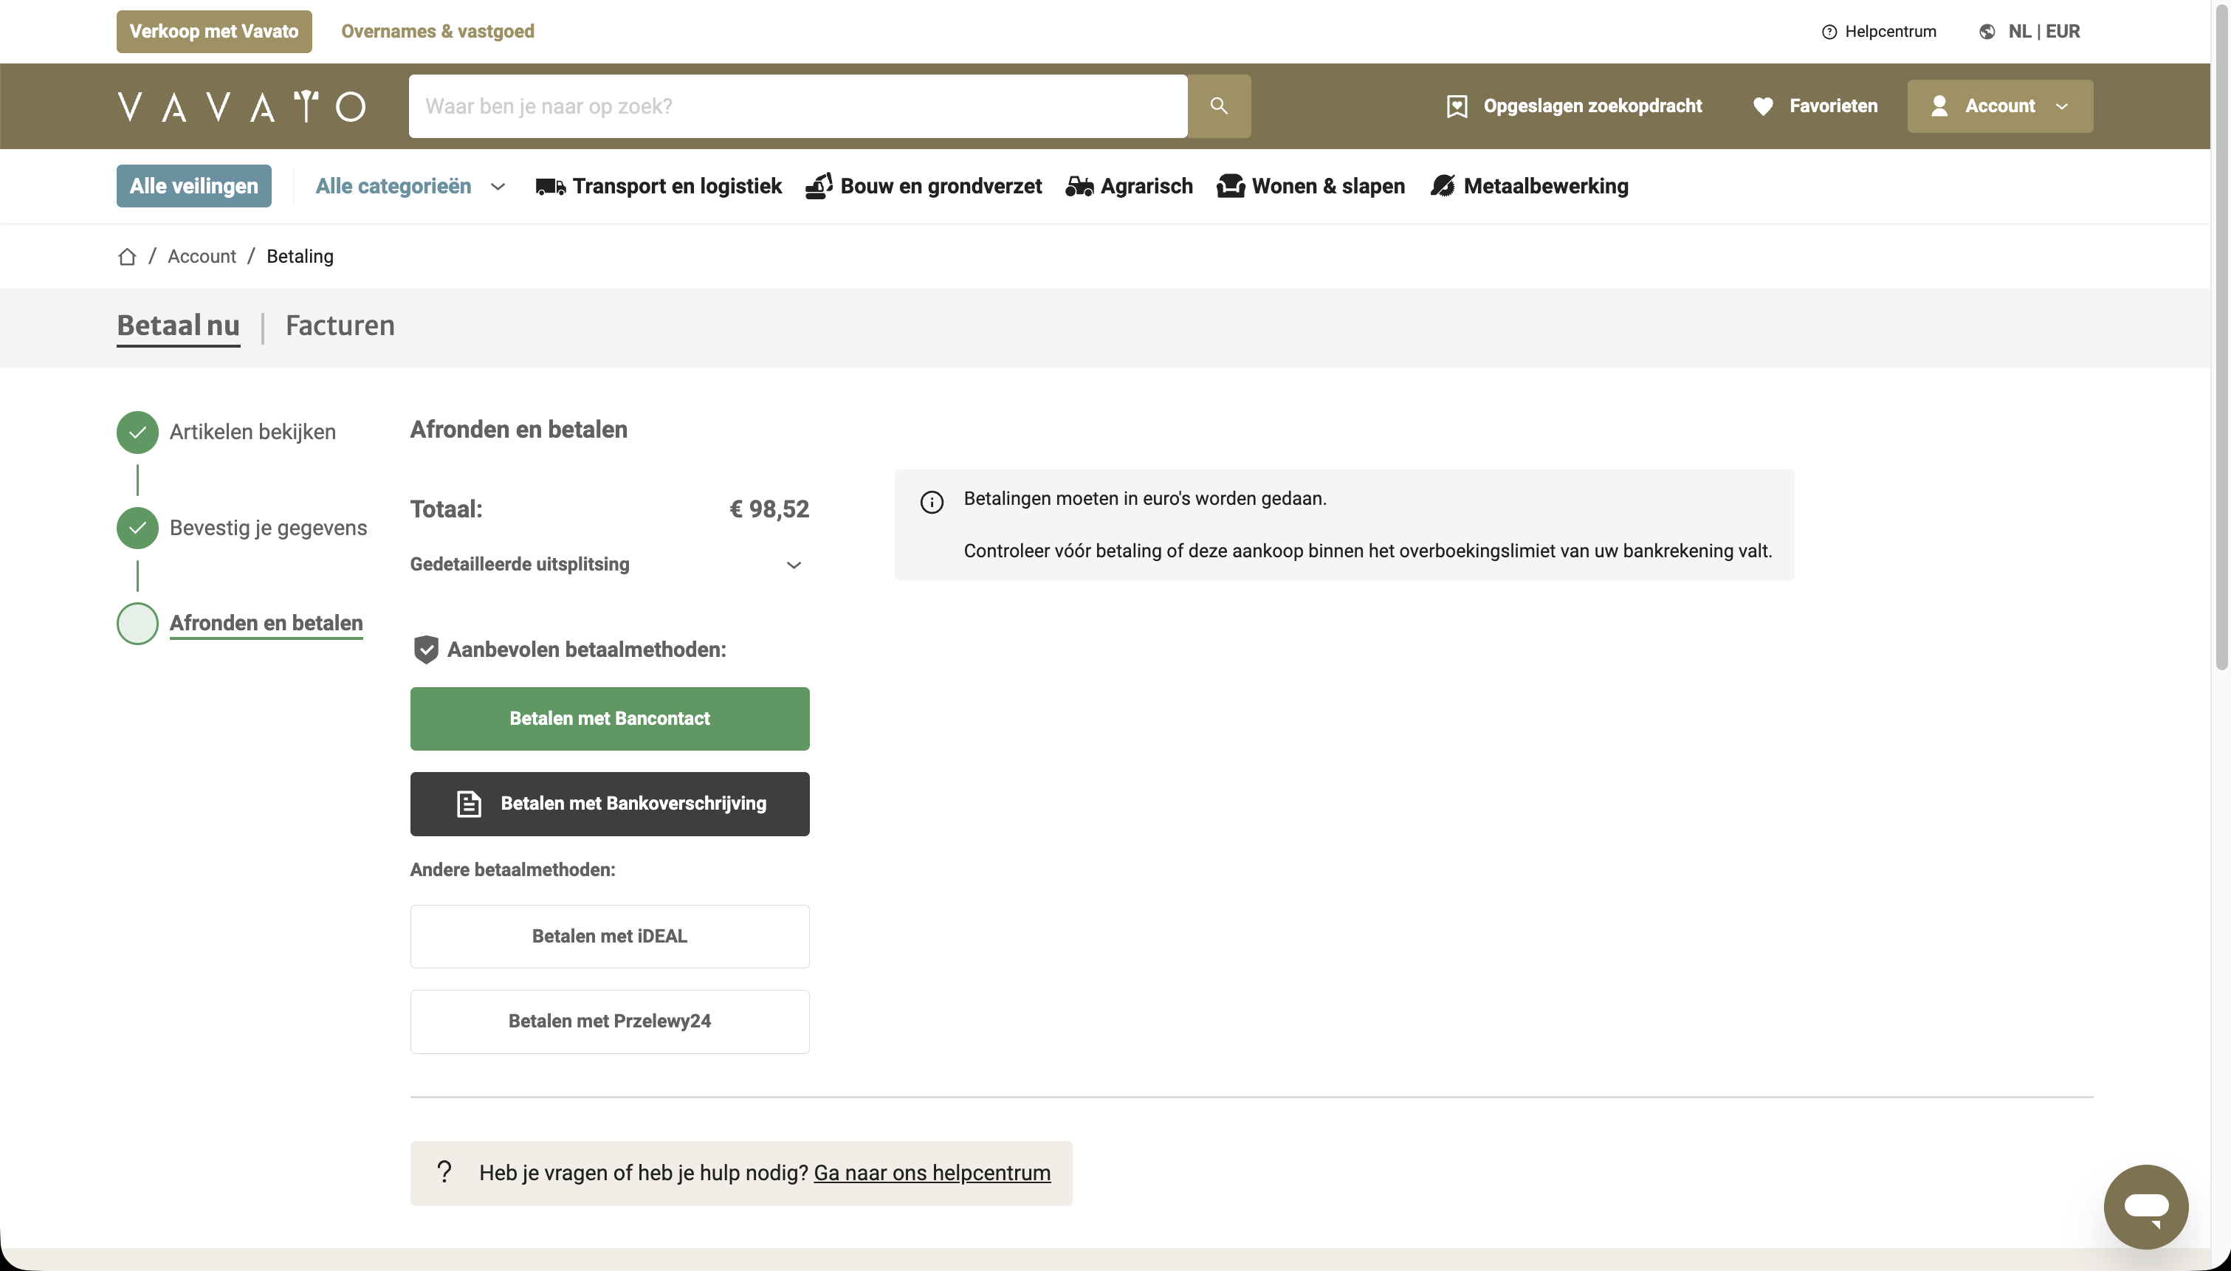Image resolution: width=2231 pixels, height=1271 pixels.
Task: Follow the Ga naar ons helpcentrum link
Action: coord(932,1172)
